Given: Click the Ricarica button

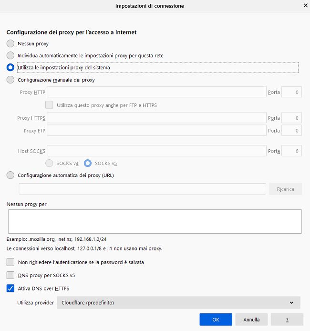Looking at the screenshot, I should (x=285, y=189).
